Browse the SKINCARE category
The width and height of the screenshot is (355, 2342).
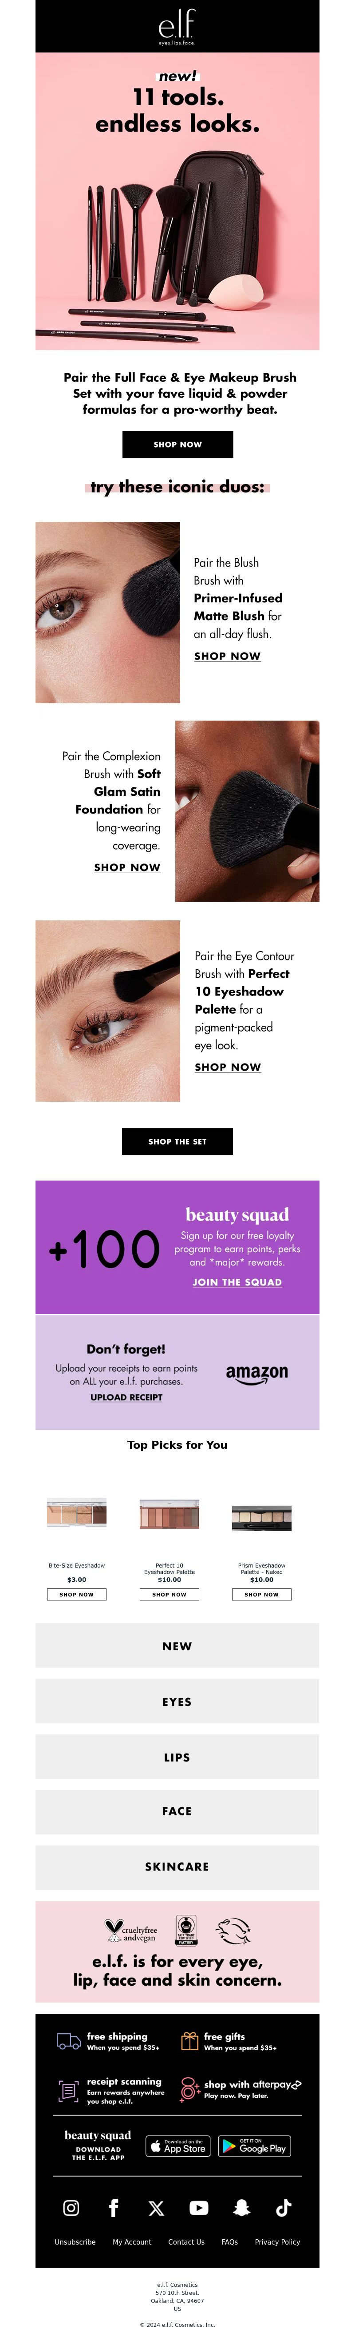pos(177,1866)
